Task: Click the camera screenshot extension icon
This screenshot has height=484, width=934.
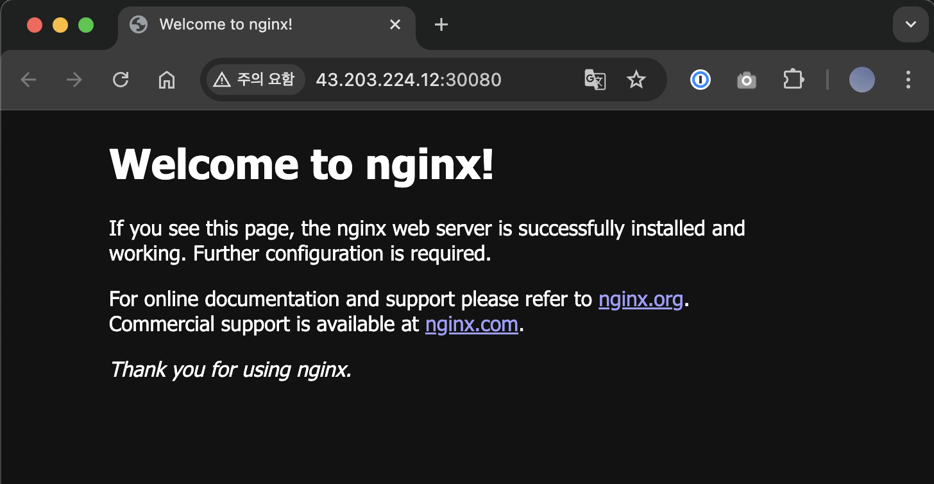Action: [747, 80]
